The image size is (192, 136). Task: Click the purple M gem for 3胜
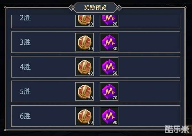tap(109, 42)
